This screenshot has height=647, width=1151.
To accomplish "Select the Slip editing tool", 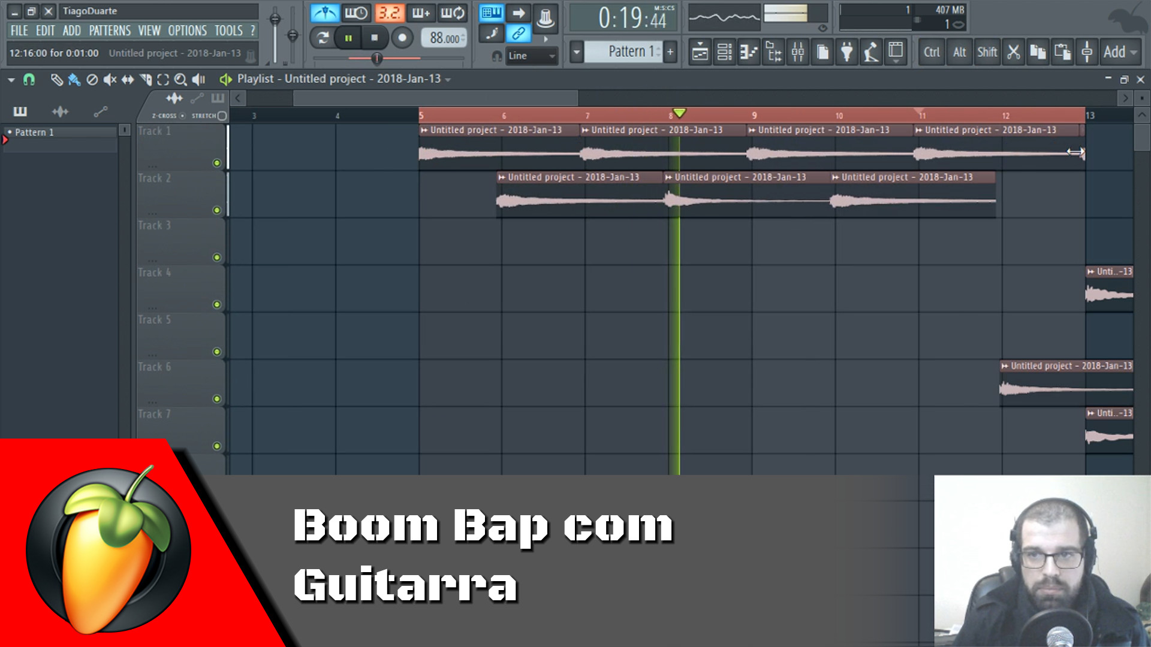I will tap(127, 78).
